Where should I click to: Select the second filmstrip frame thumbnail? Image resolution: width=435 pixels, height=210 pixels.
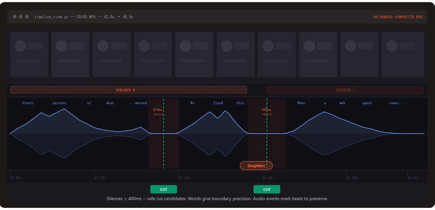(x=70, y=55)
